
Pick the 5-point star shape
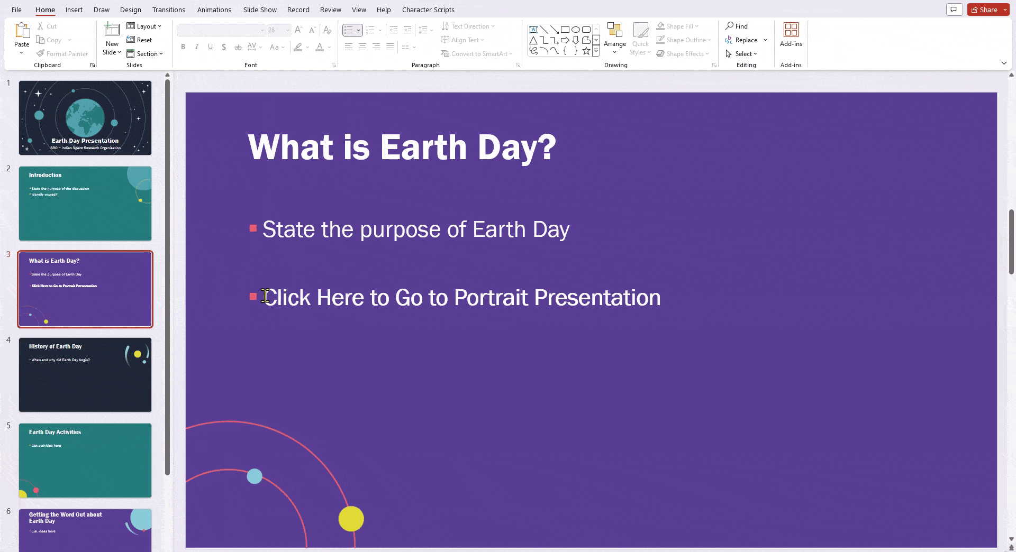click(586, 51)
